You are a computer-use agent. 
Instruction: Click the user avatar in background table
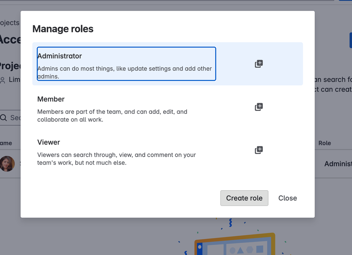pos(7,164)
